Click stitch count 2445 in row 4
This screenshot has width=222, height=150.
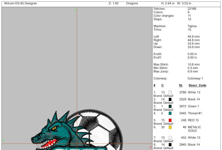coord(182,113)
